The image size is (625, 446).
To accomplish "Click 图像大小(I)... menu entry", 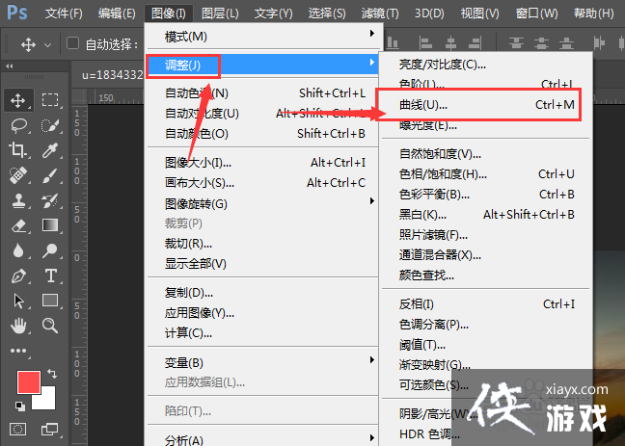I will click(x=198, y=163).
